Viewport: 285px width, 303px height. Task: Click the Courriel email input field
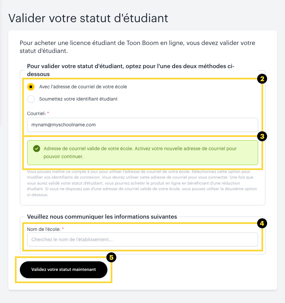pyautogui.click(x=142, y=125)
